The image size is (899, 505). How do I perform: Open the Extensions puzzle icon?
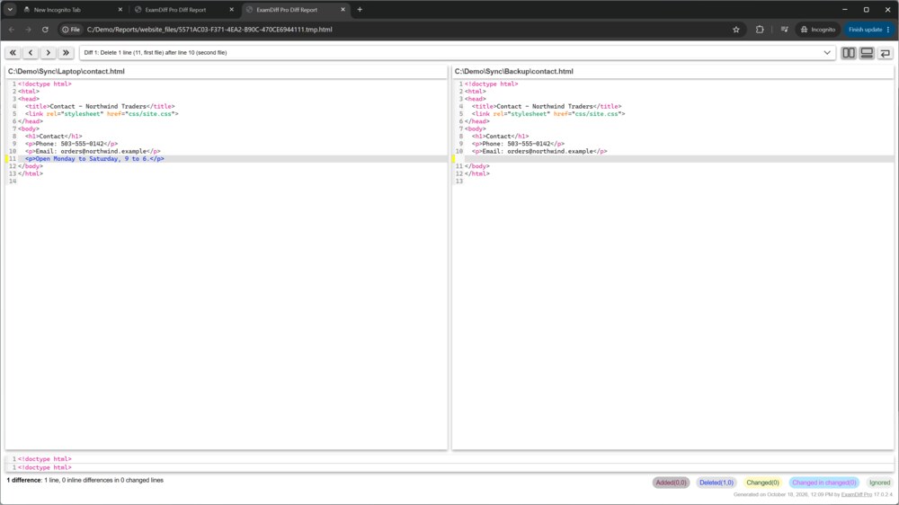760,30
